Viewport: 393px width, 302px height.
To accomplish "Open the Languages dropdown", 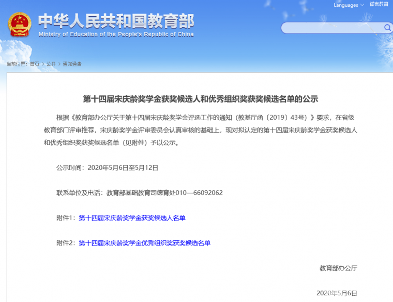I will [x=349, y=5].
